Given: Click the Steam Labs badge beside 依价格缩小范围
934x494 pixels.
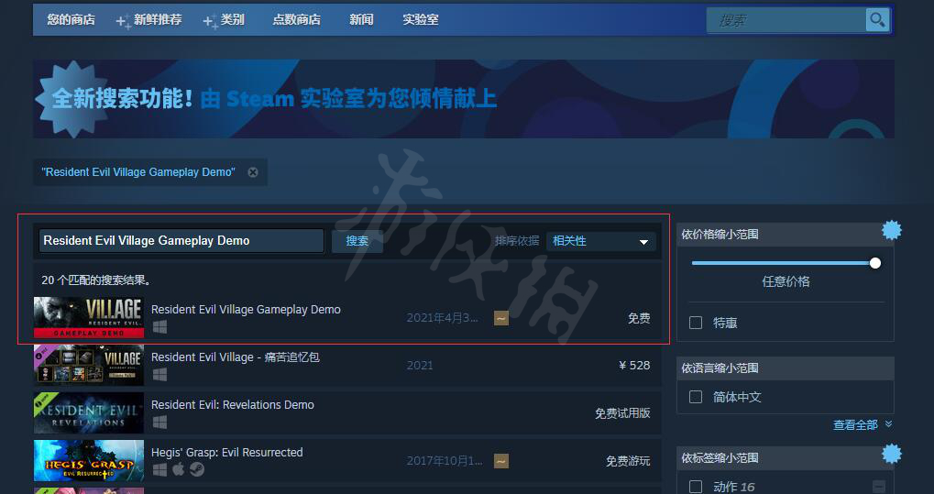Looking at the screenshot, I should [x=891, y=230].
